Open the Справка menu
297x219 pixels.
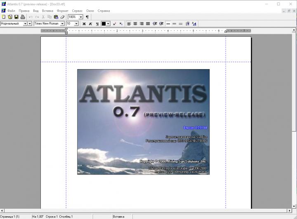click(104, 11)
